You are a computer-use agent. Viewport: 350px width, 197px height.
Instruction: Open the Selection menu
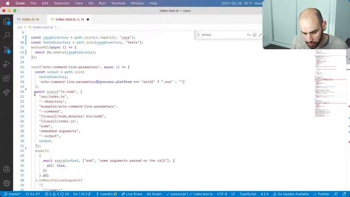62,3
